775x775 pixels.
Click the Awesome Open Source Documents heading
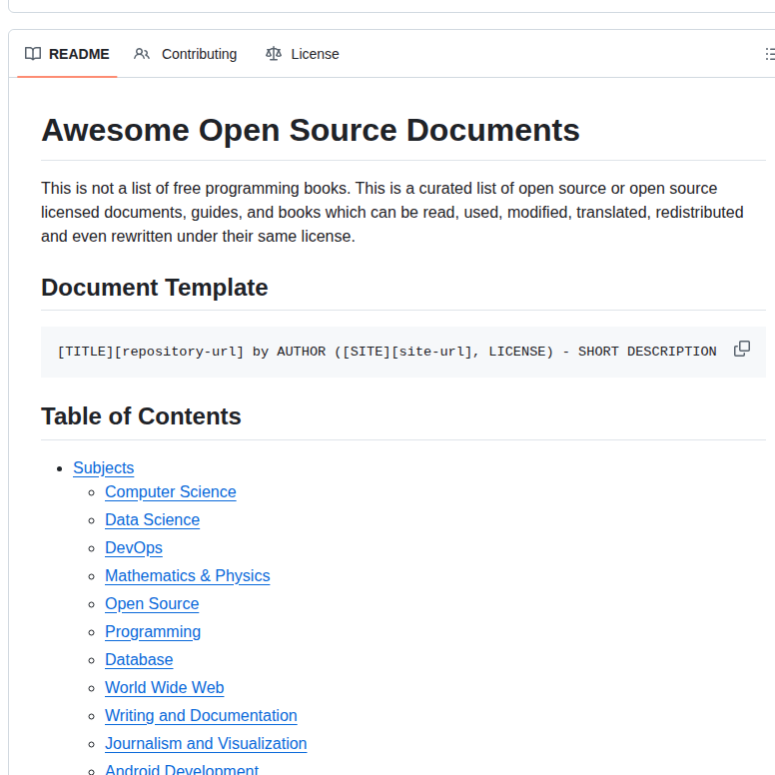click(311, 131)
